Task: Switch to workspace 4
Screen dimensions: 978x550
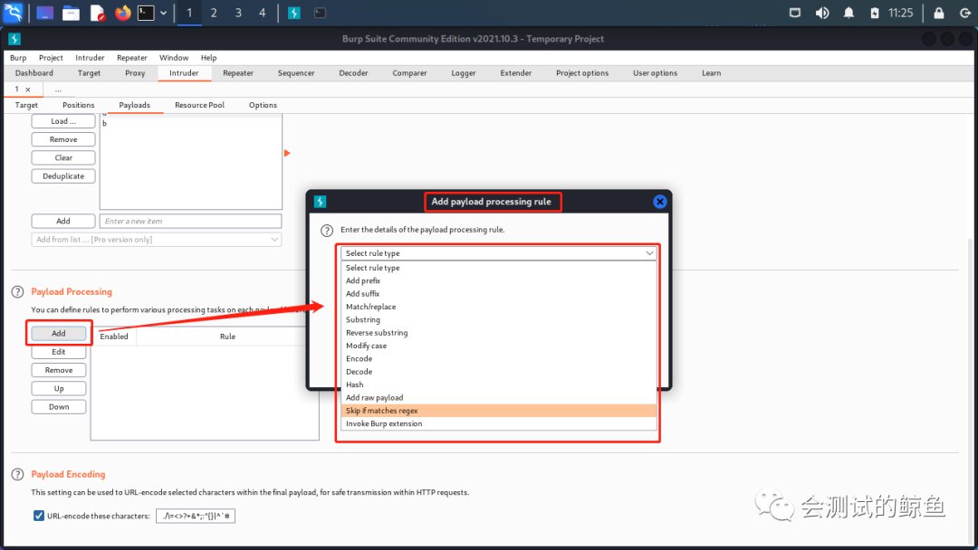Action: point(262,13)
